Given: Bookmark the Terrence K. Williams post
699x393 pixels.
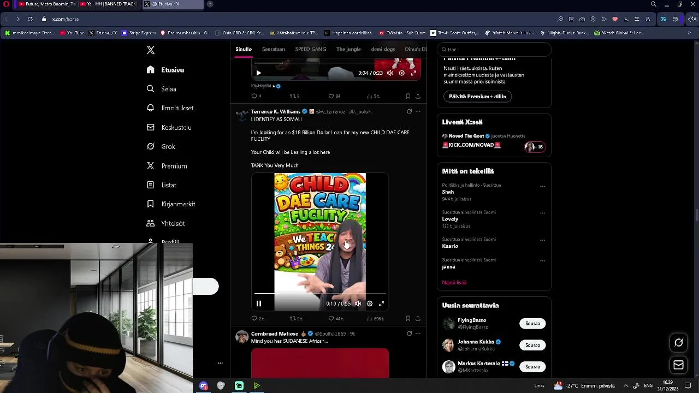Looking at the screenshot, I should pos(408,318).
